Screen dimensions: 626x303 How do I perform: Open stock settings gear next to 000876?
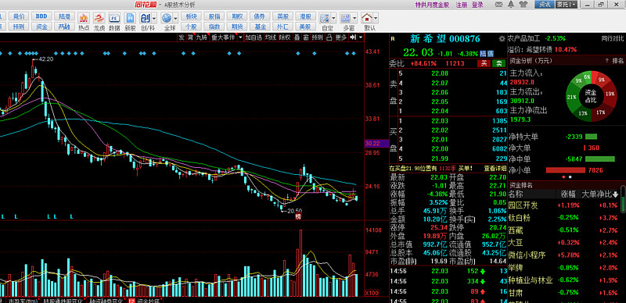click(x=502, y=39)
